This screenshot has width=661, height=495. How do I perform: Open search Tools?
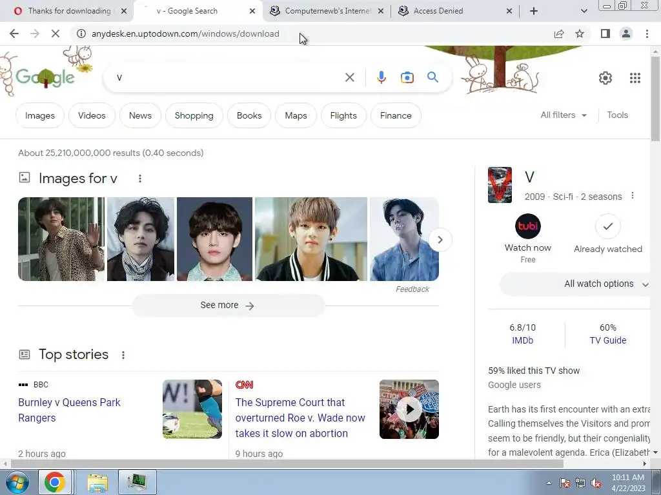tap(617, 115)
